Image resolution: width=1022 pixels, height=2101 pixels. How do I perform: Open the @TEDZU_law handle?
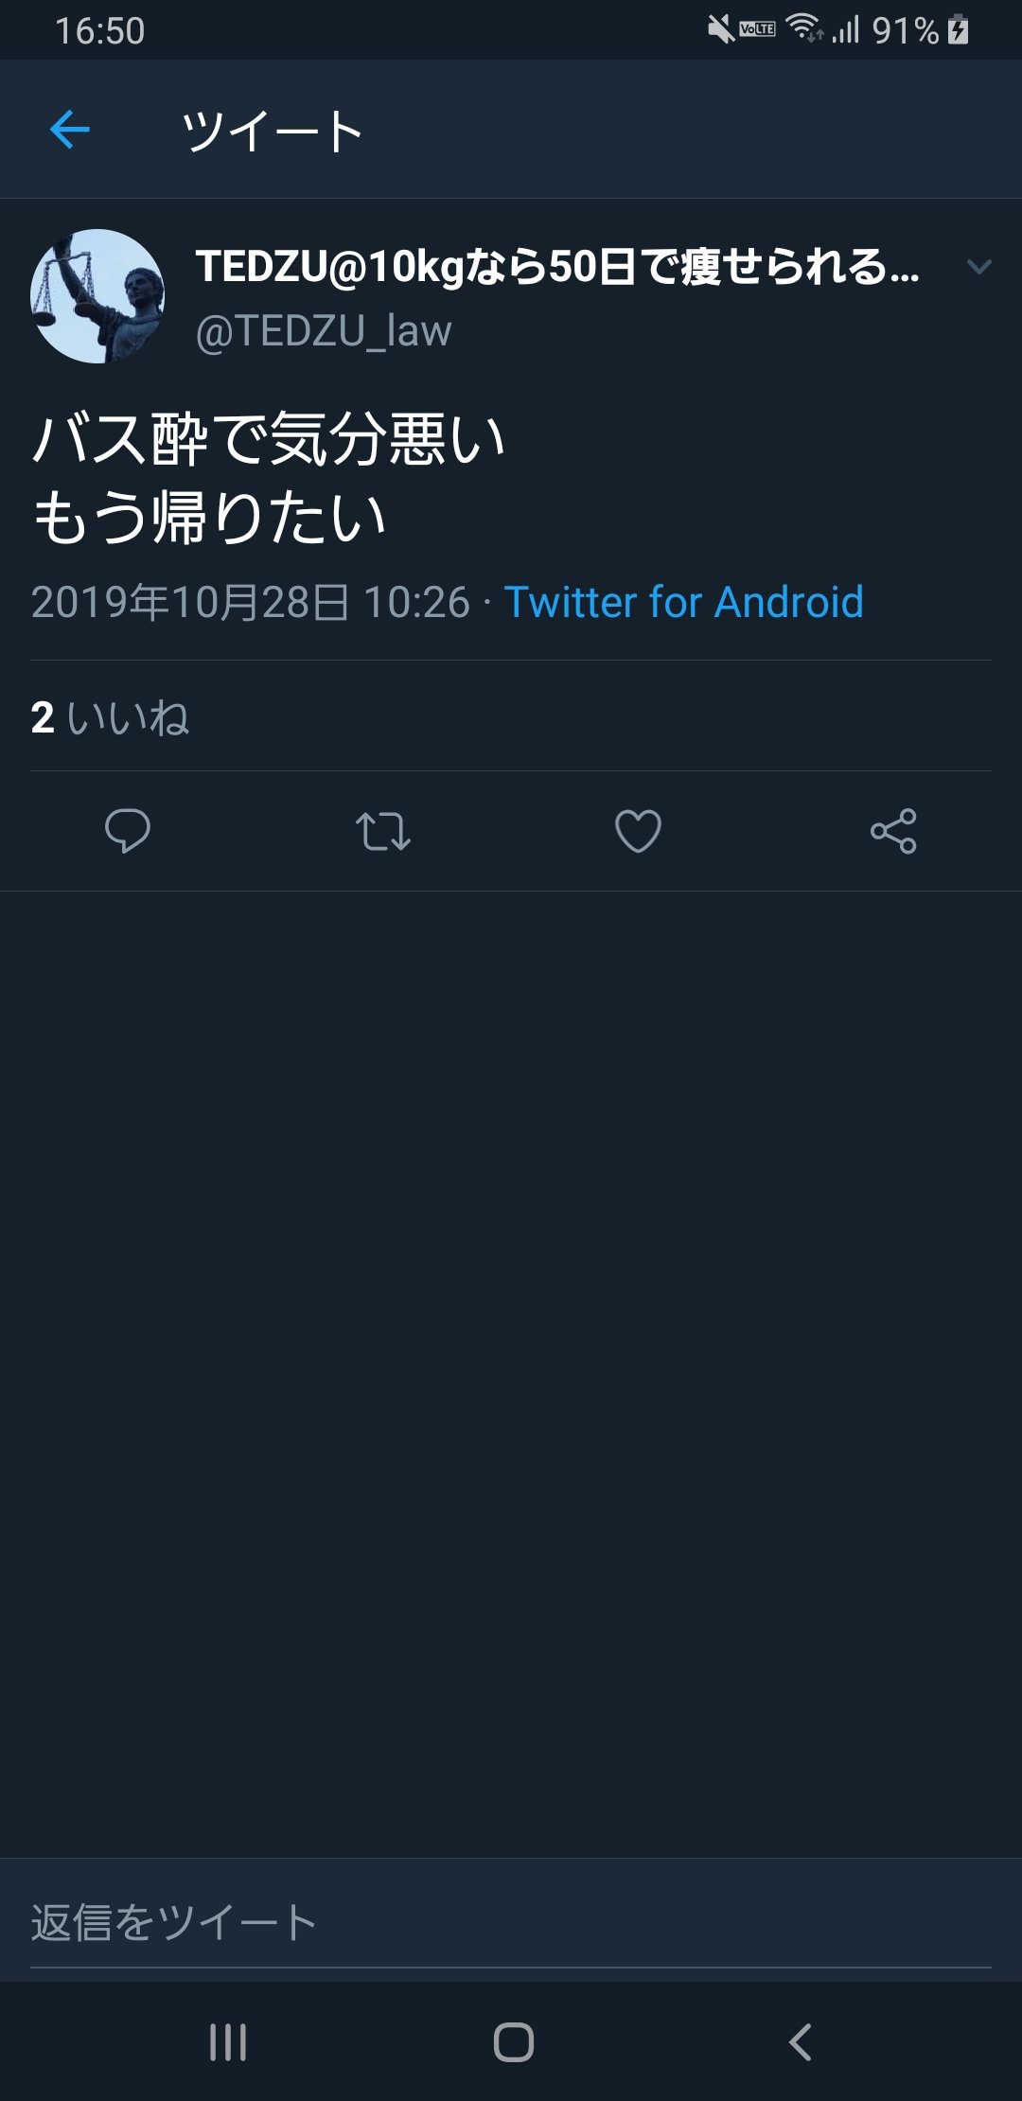pyautogui.click(x=324, y=331)
